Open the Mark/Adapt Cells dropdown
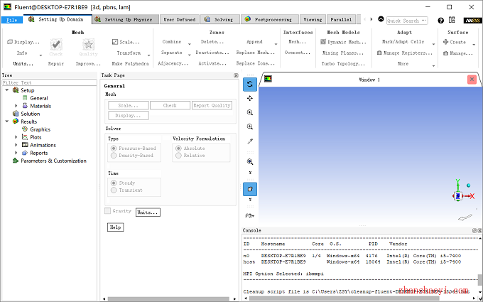 click(434, 44)
